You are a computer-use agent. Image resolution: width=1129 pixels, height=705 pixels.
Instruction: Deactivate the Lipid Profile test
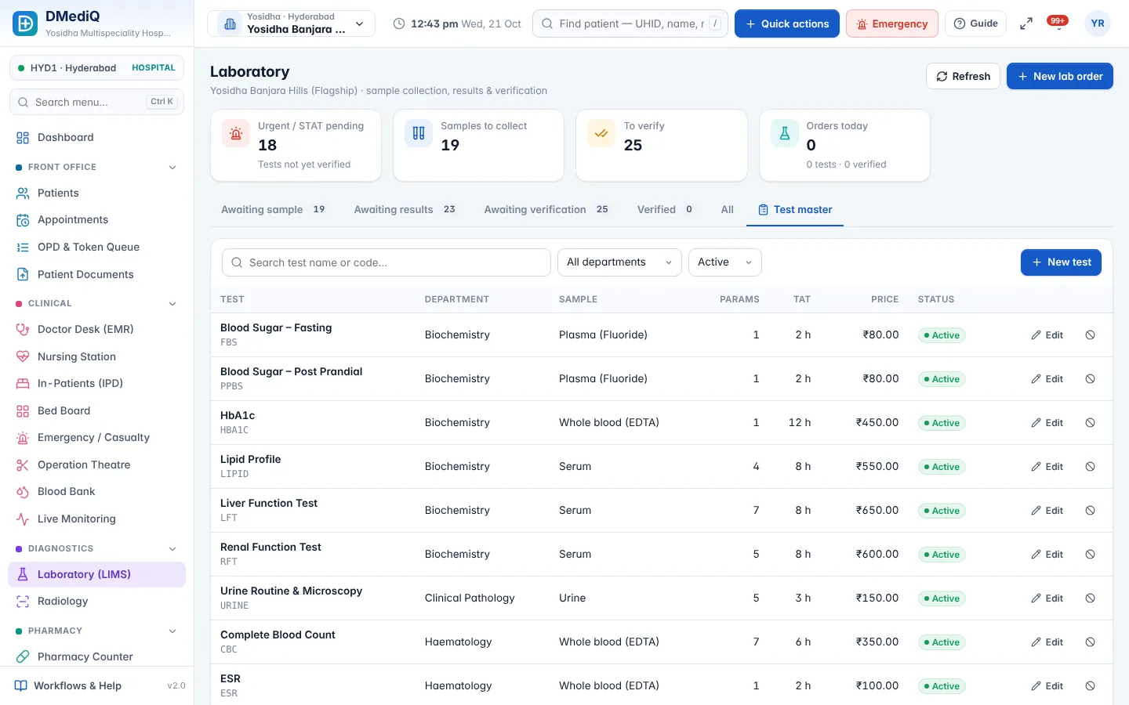pos(1090,467)
